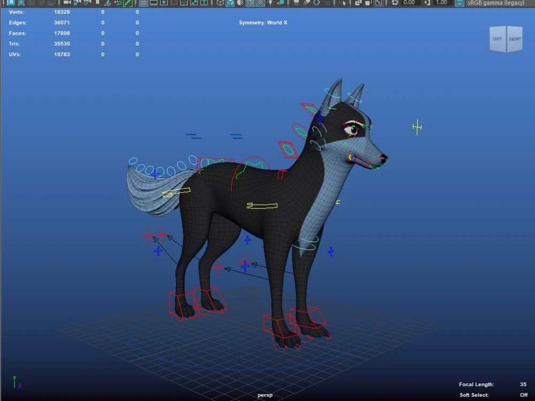The width and height of the screenshot is (535, 401).
Task: Toggle Use Default Material icon
Action: click(x=241, y=2)
